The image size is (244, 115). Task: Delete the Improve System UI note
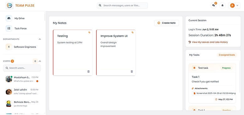point(132,71)
